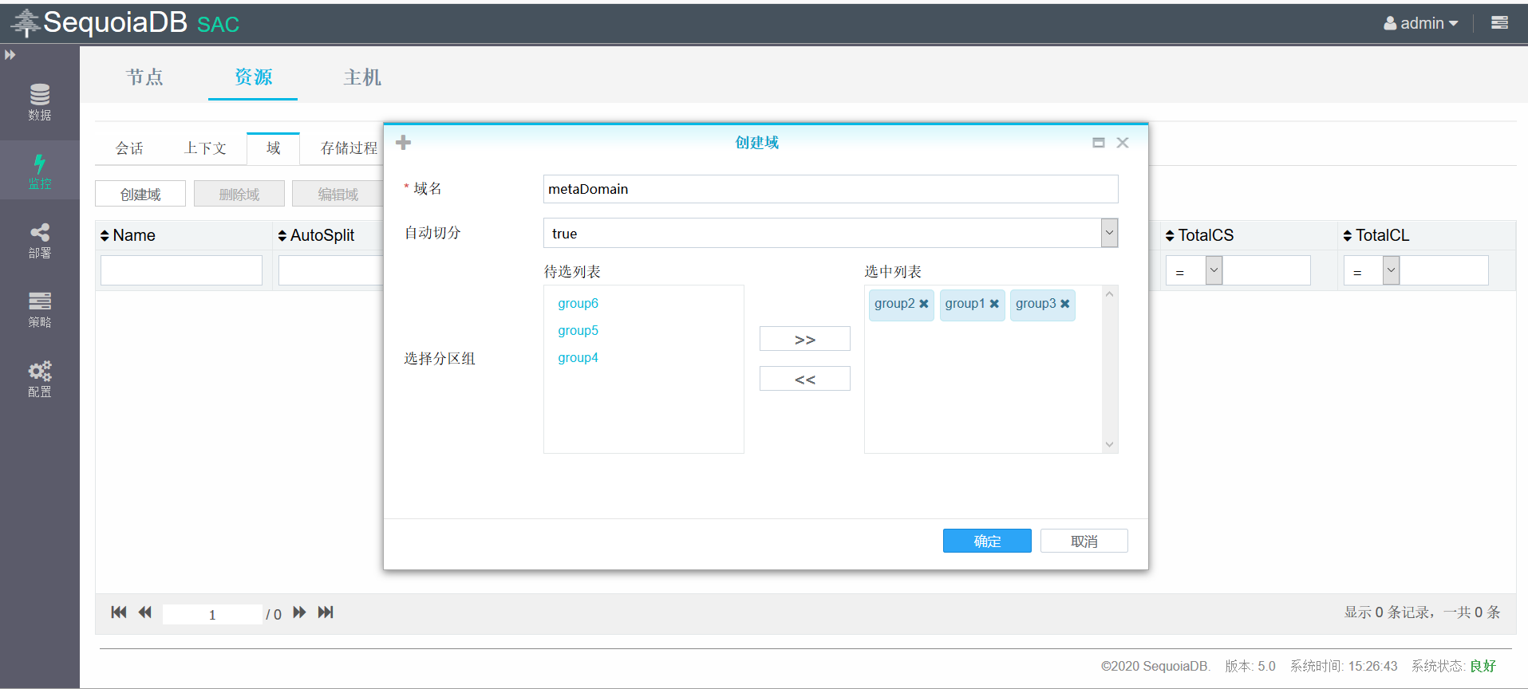Go to last page
The image size is (1528, 689).
click(x=326, y=612)
